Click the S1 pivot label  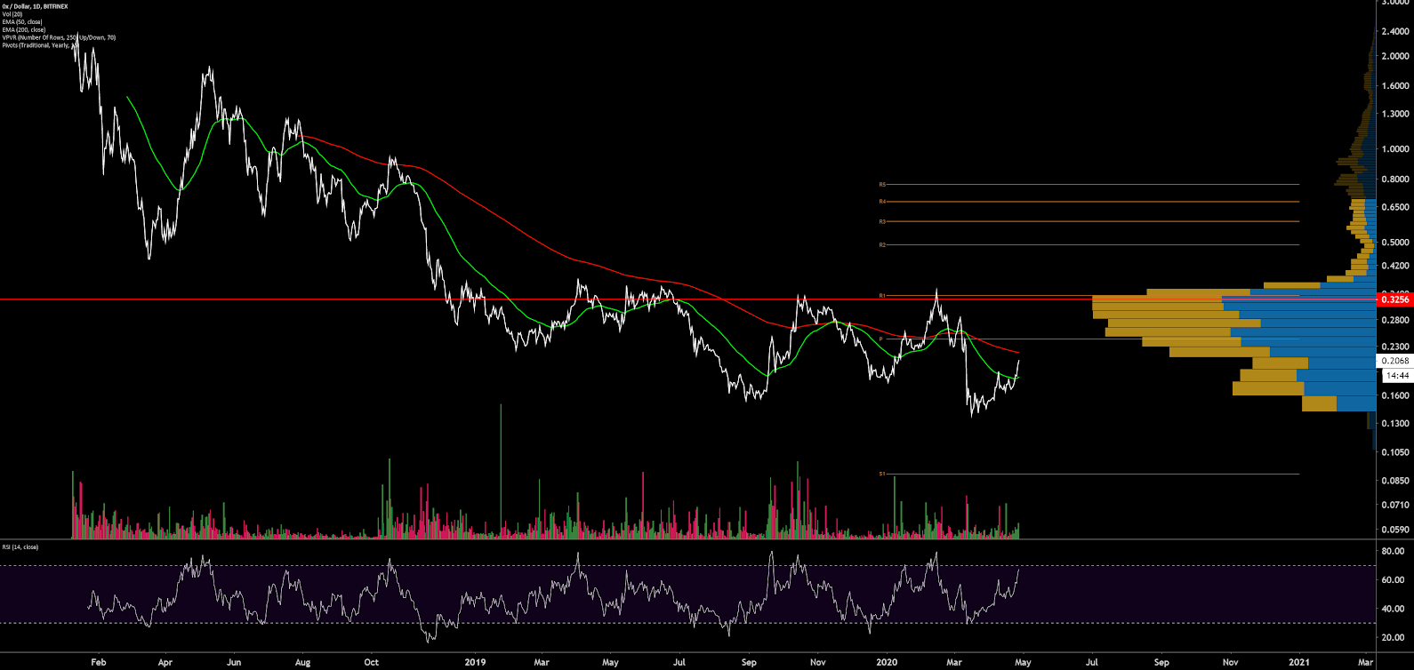point(882,474)
